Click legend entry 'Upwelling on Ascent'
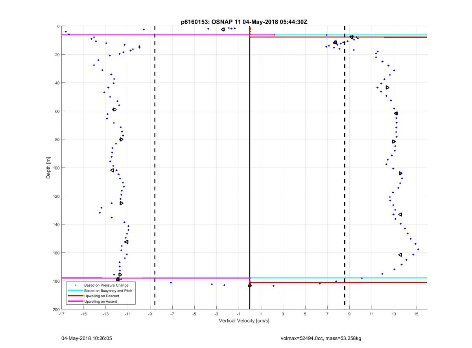This screenshot has height=348, width=472. pyautogui.click(x=100, y=302)
